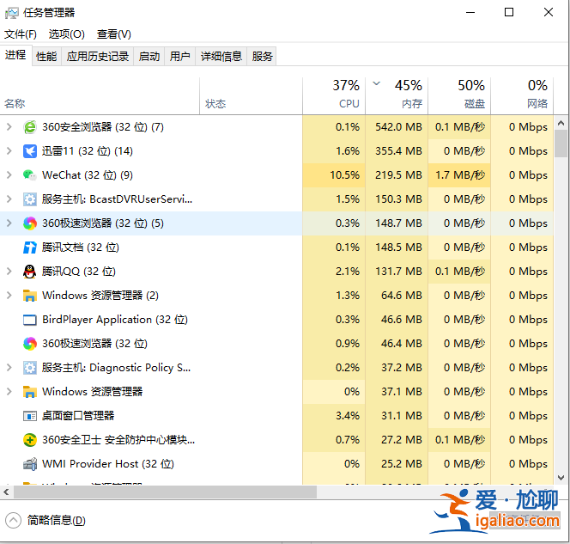Click the 131.7 MB memory value

(x=398, y=271)
